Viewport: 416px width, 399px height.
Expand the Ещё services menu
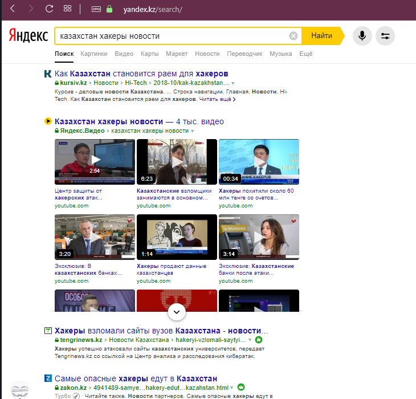coord(306,54)
